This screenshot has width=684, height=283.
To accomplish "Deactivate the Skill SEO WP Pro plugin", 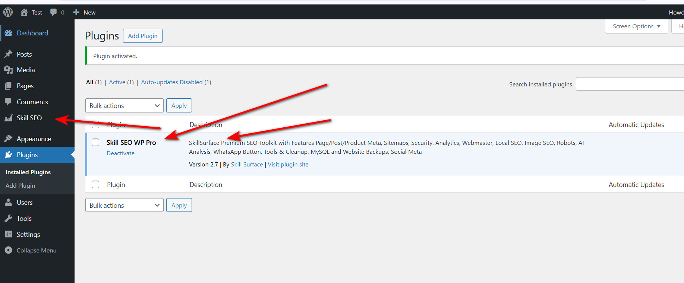I will click(120, 153).
